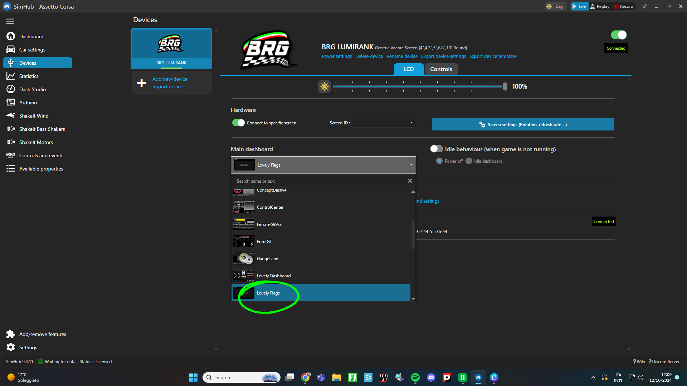Choose GaugeLand from the dashboard list

321,259
